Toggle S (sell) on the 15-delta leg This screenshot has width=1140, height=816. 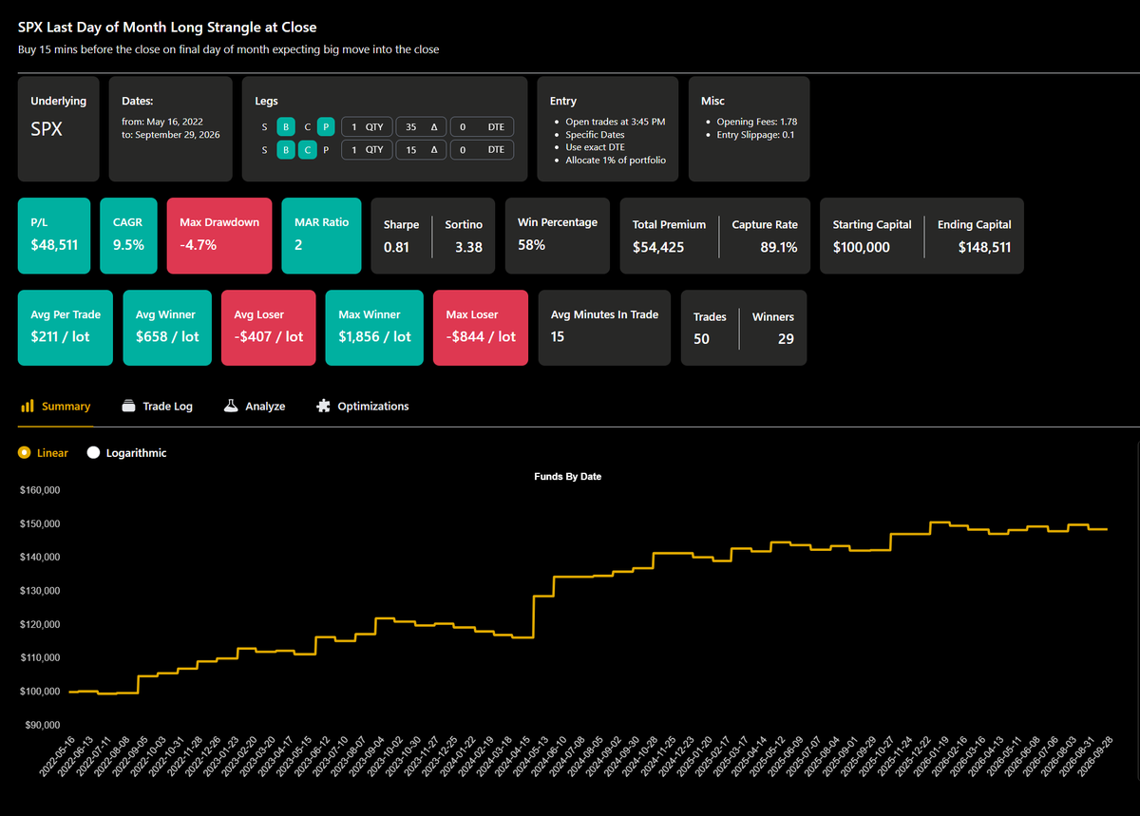266,149
